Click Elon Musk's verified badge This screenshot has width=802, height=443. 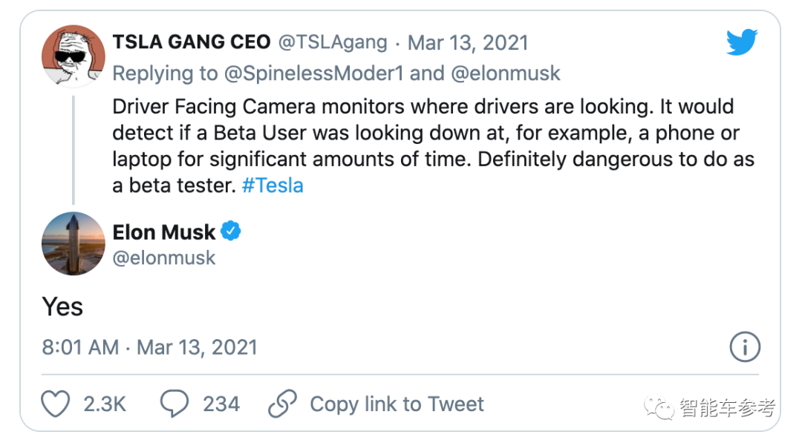tap(232, 232)
